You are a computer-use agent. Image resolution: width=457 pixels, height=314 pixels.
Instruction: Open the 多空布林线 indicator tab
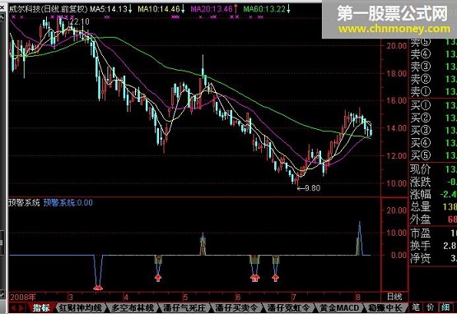click(133, 307)
